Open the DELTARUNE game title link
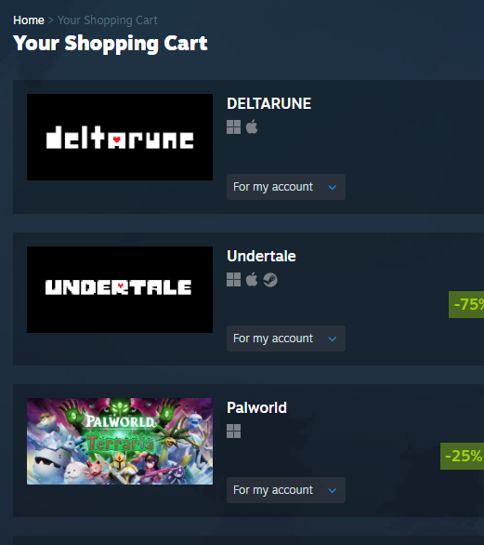 point(268,103)
